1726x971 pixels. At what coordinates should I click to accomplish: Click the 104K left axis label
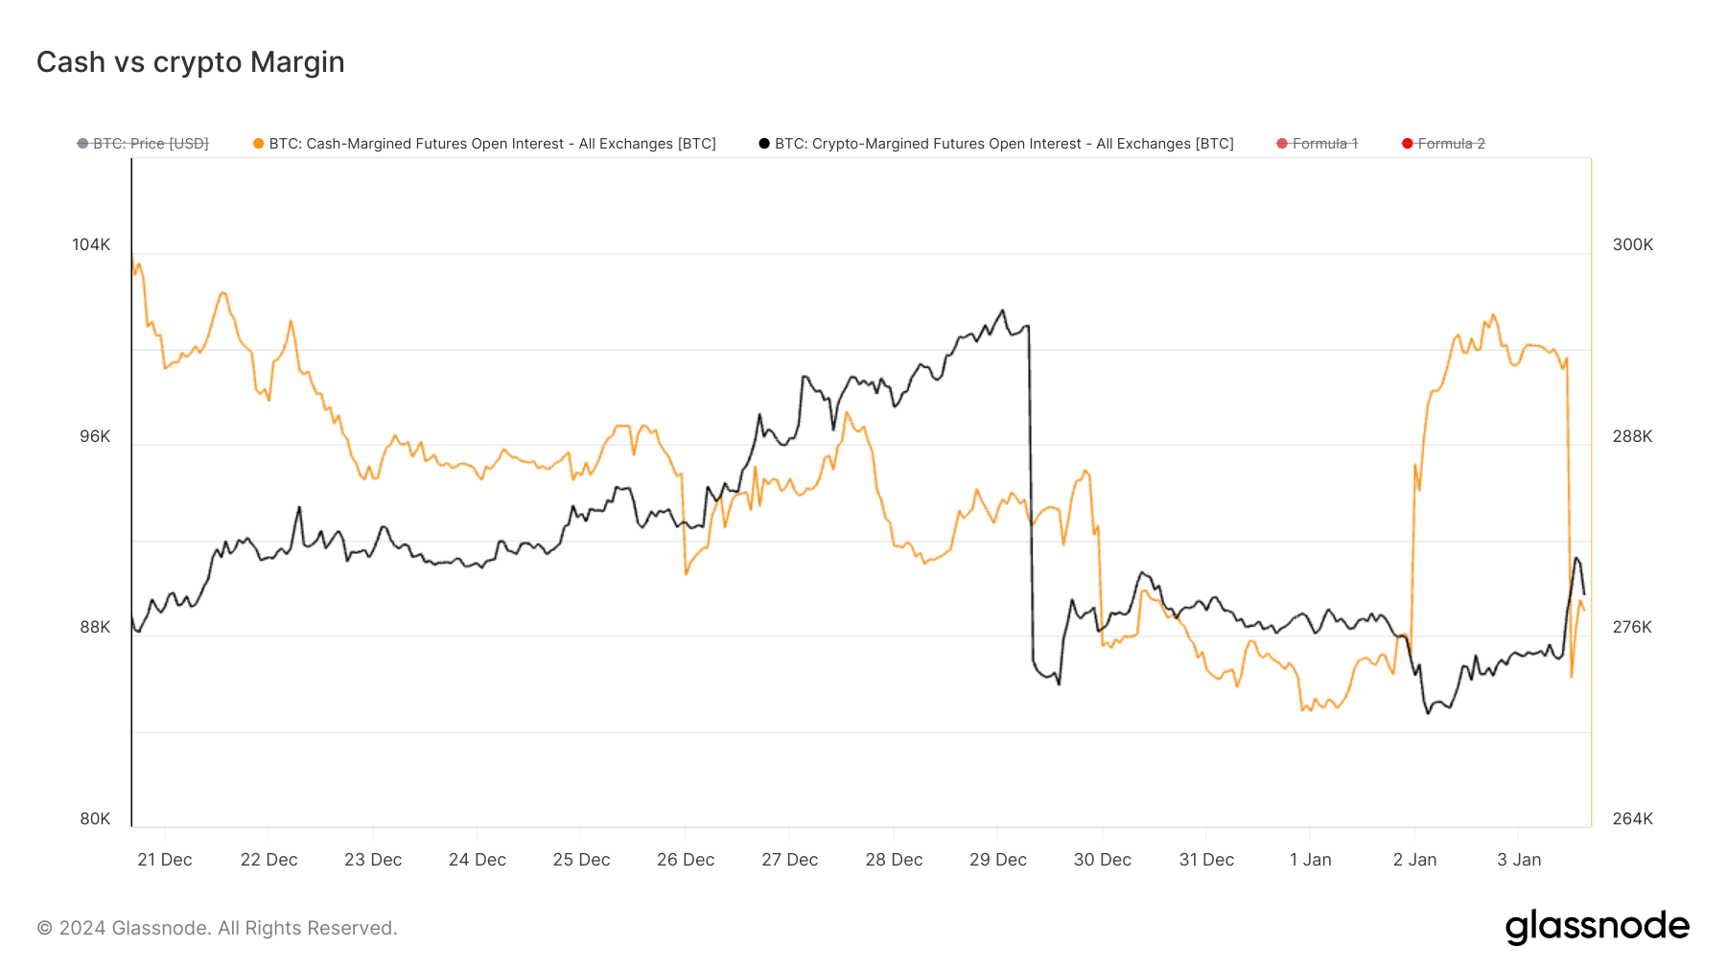coord(91,244)
